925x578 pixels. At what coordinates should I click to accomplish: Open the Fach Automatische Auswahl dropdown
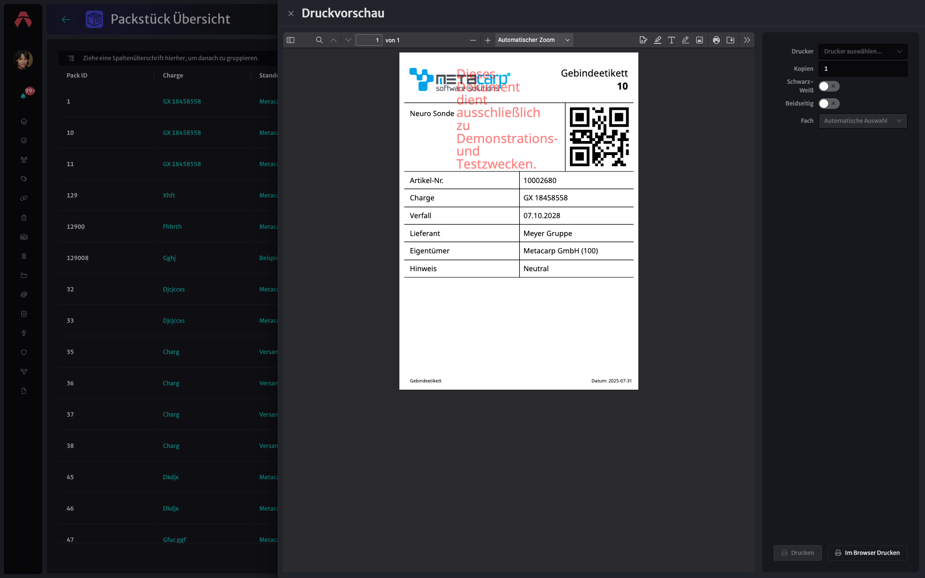pos(863,121)
